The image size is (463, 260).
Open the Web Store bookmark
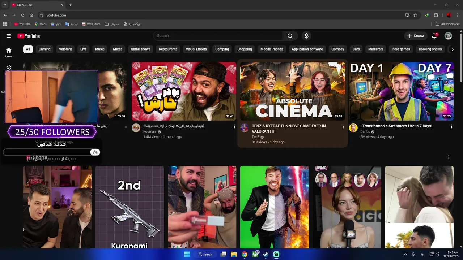point(91,24)
